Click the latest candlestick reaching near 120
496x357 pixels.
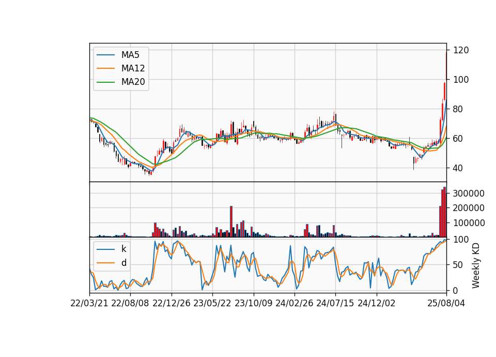(x=446, y=66)
